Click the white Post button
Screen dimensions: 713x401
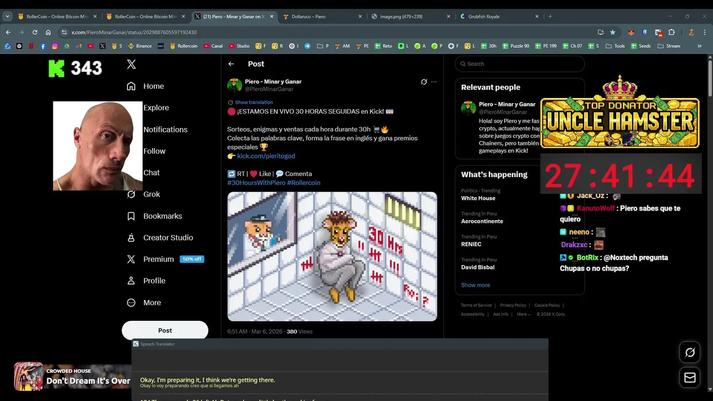[x=165, y=330]
